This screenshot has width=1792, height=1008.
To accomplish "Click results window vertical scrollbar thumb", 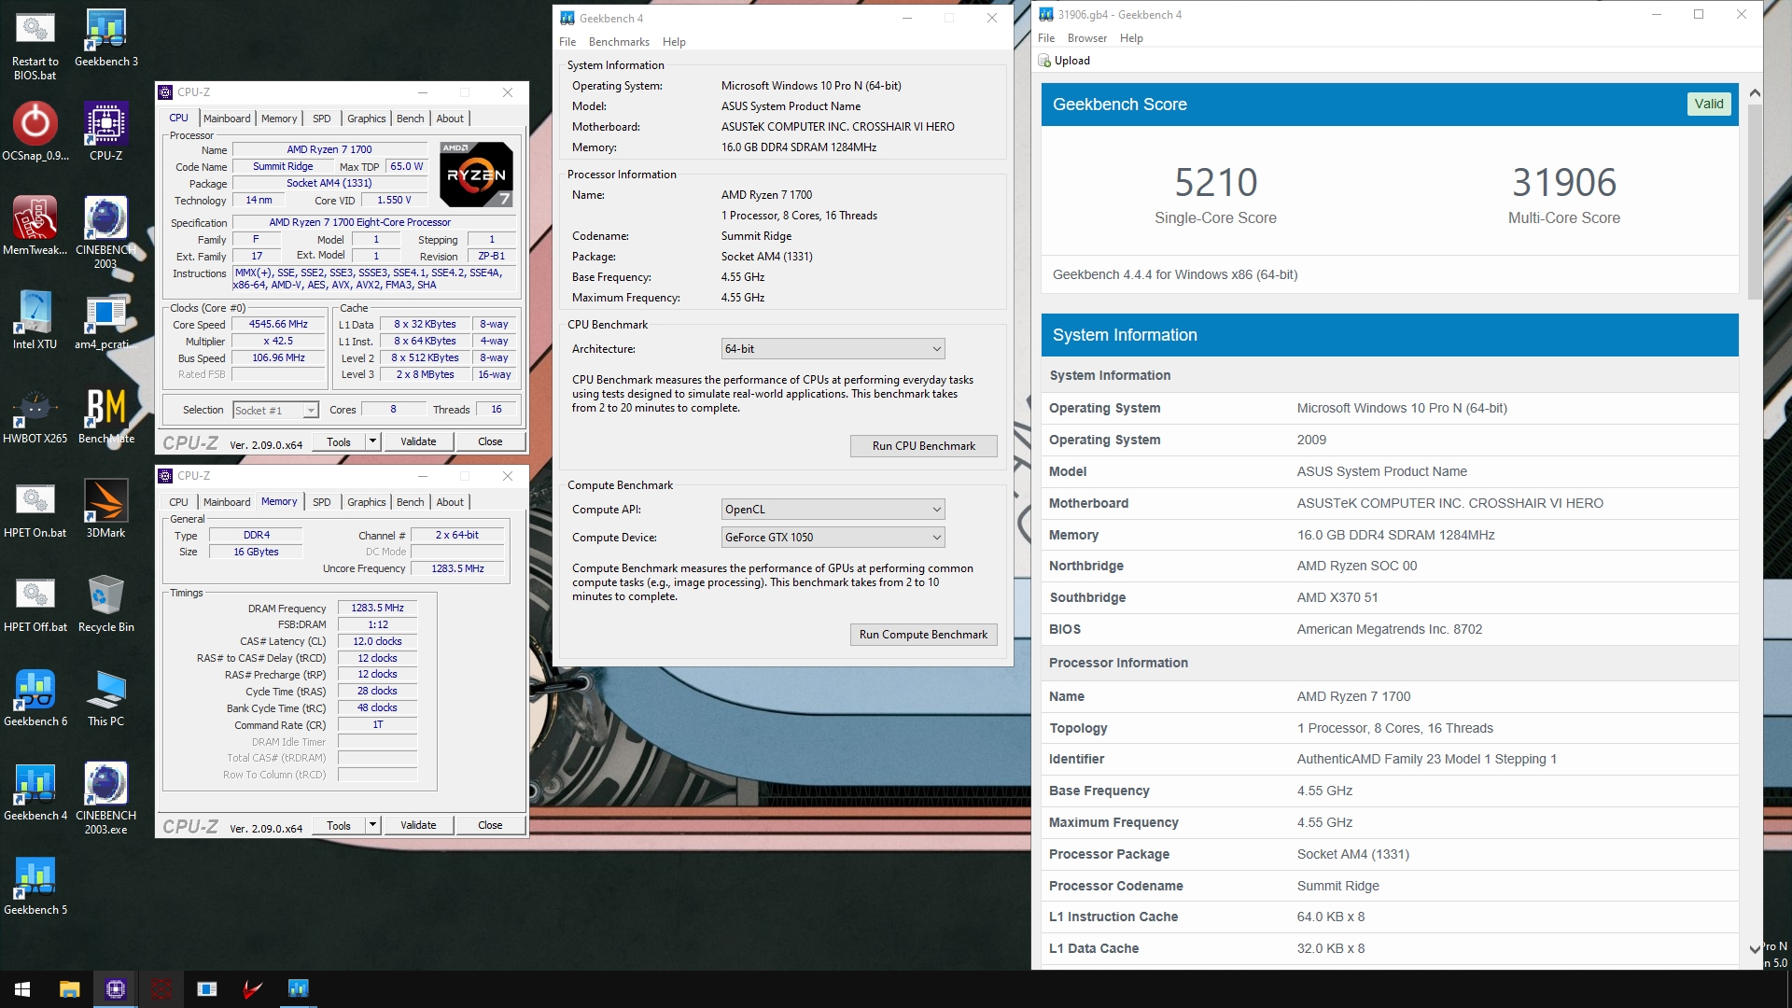I will (1755, 201).
